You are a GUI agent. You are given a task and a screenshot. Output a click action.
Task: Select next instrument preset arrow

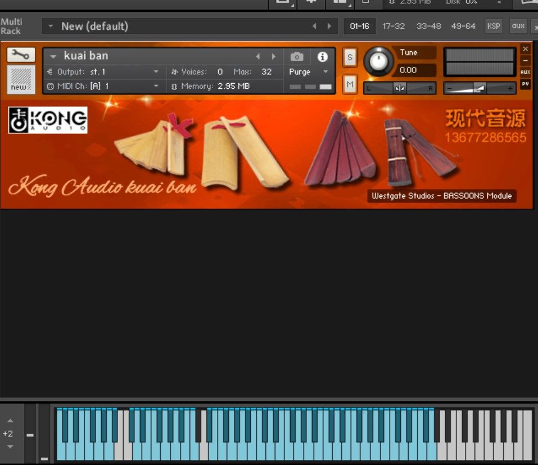coord(273,57)
